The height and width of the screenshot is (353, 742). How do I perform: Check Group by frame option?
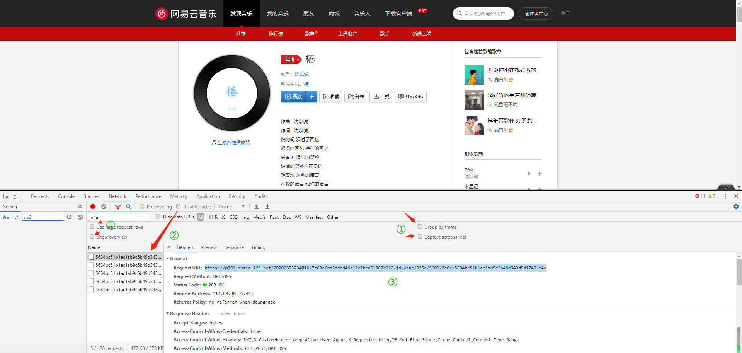point(420,227)
